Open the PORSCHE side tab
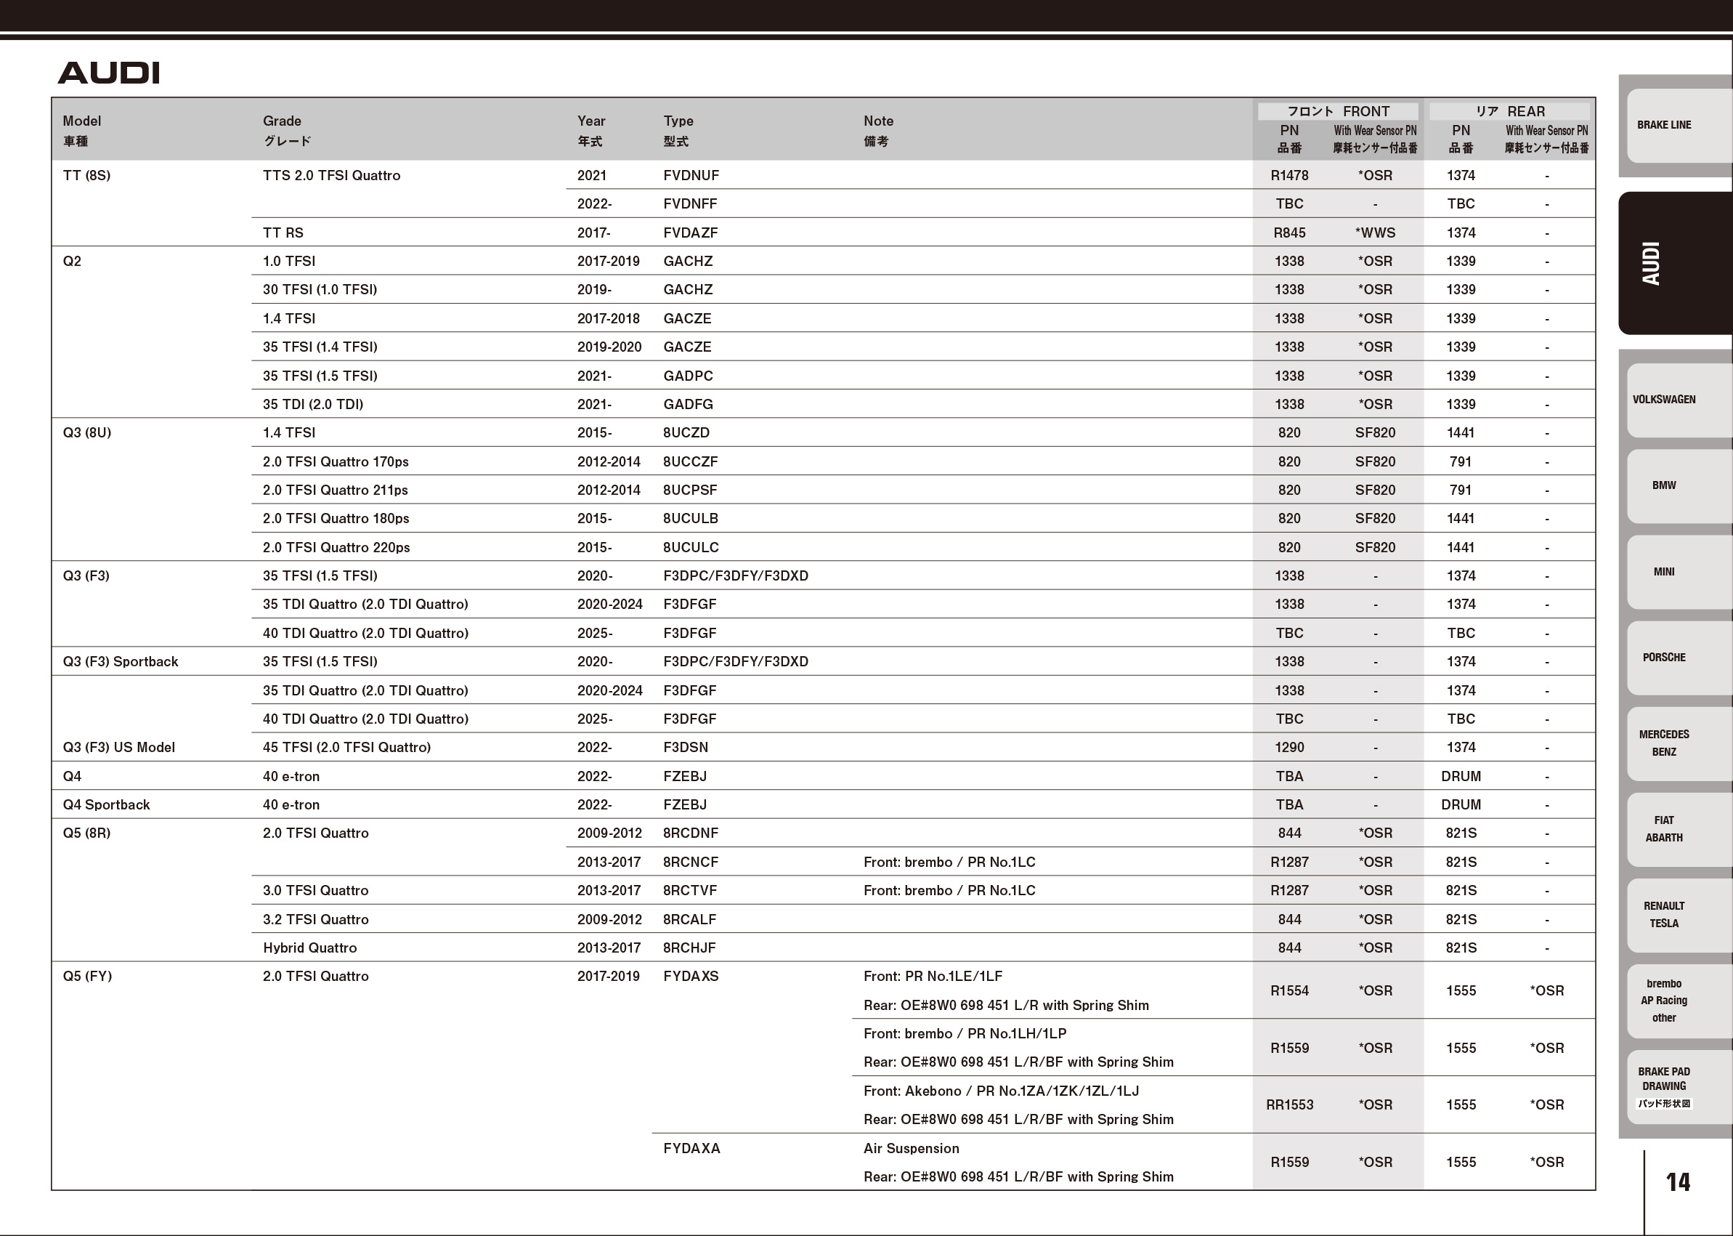 1679,658
